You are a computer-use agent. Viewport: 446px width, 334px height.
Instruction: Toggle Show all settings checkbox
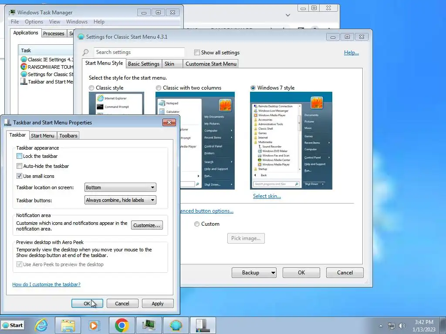point(197,52)
